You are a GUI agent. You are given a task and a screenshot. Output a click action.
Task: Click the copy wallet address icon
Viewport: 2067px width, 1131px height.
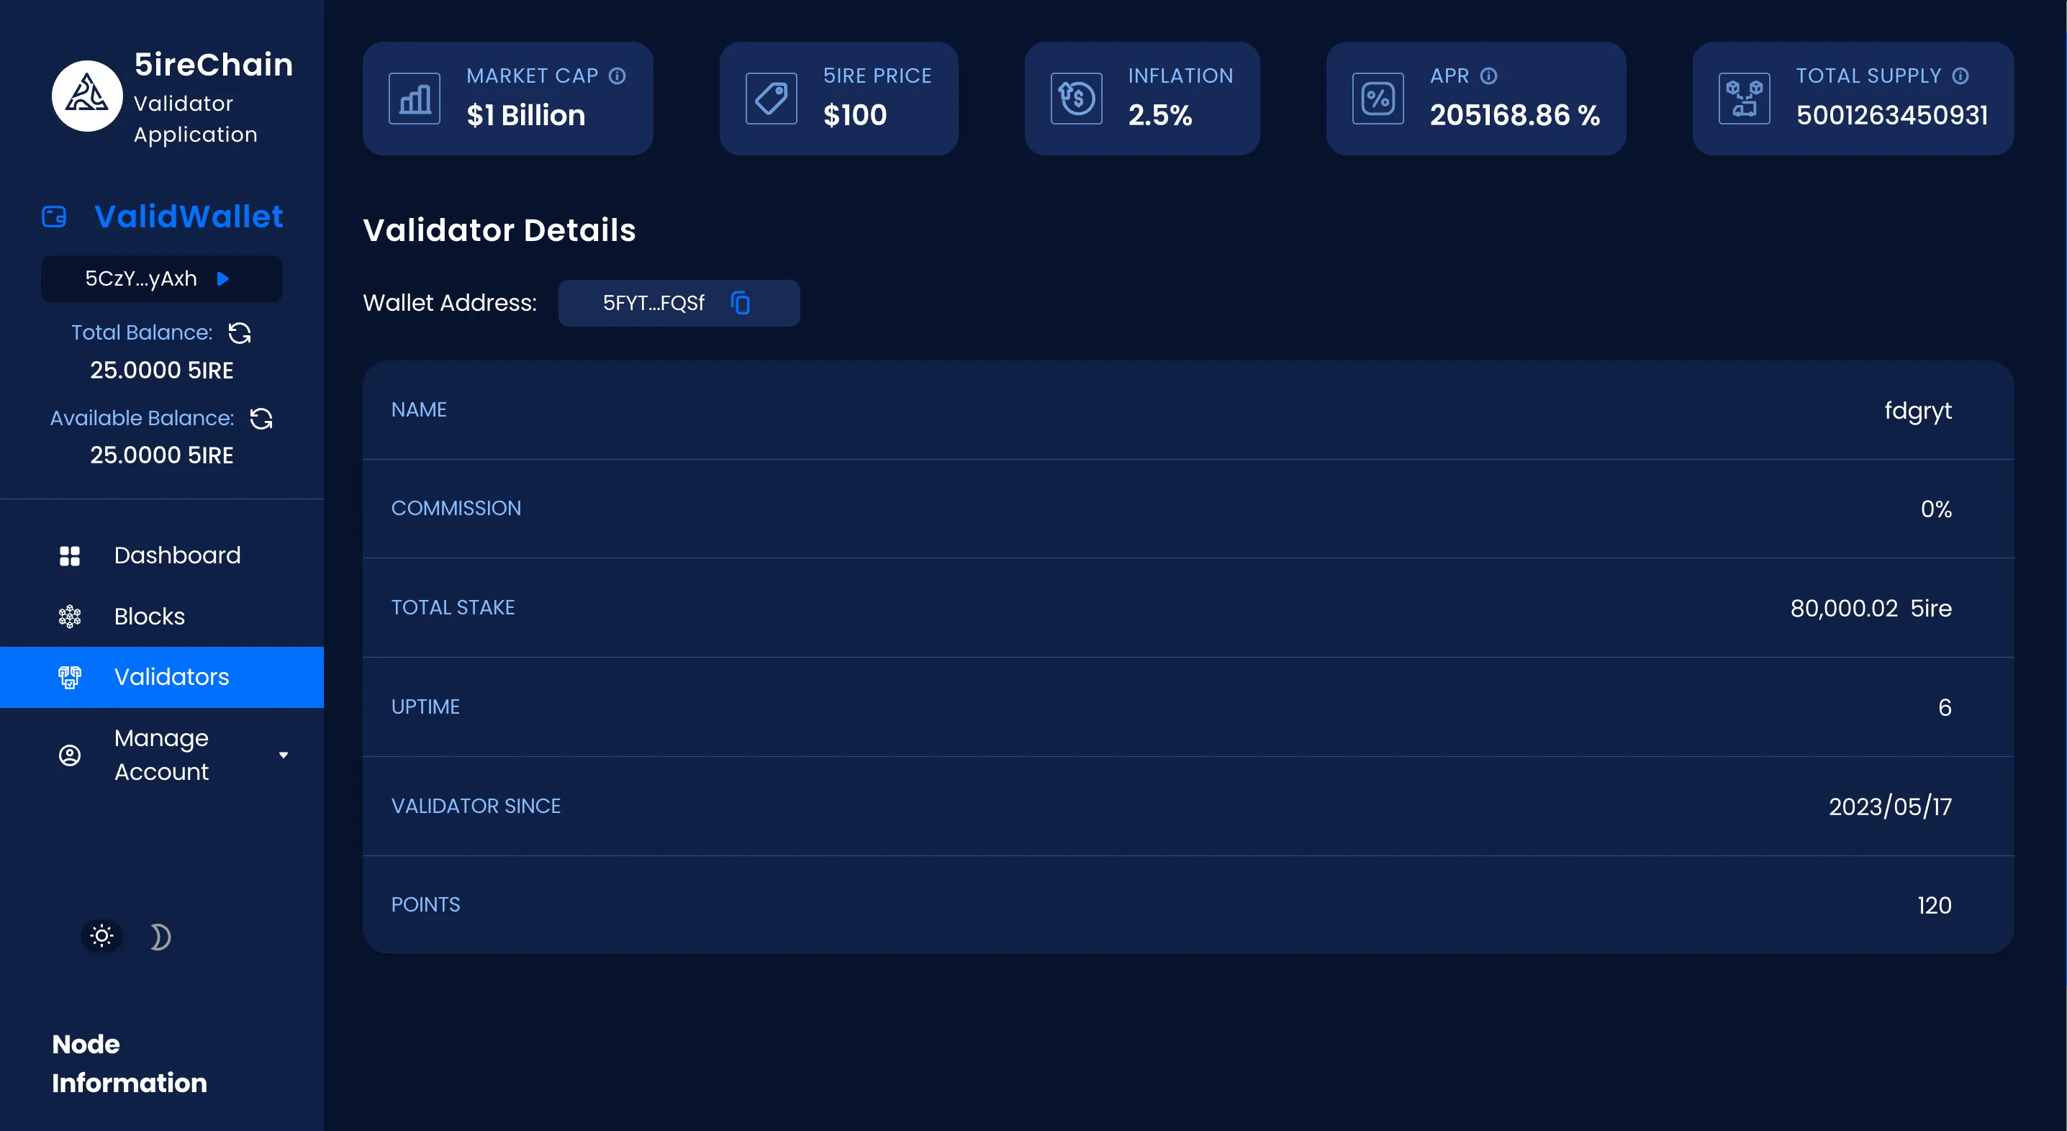[743, 304]
